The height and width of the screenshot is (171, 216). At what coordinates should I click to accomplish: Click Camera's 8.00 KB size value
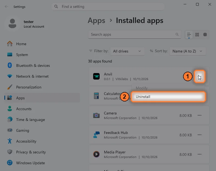coord(185,116)
